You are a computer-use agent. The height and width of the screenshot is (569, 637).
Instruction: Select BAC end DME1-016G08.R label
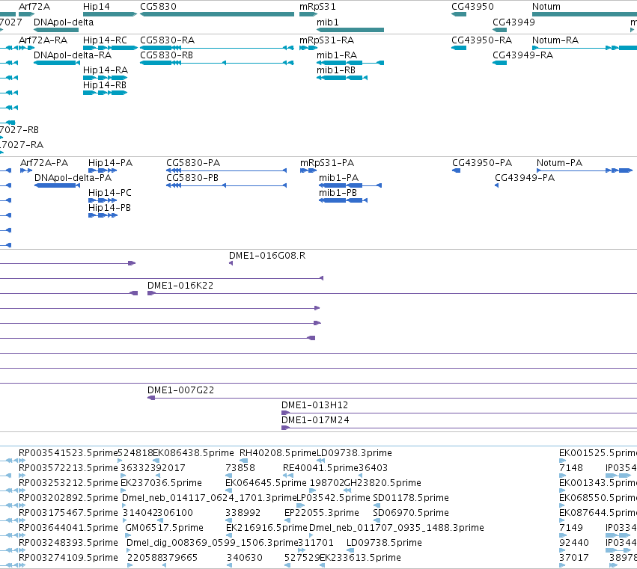point(267,255)
